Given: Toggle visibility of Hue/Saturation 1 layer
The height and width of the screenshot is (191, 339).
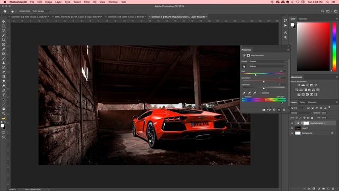Looking at the screenshot, I should point(292,123).
